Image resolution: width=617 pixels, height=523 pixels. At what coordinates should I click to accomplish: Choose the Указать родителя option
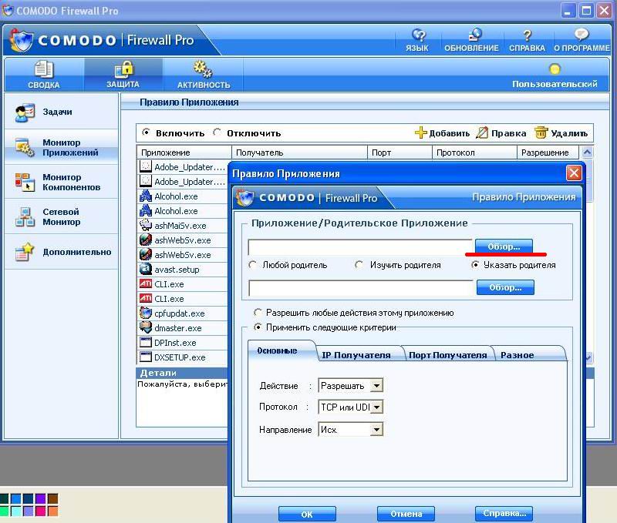pos(475,265)
